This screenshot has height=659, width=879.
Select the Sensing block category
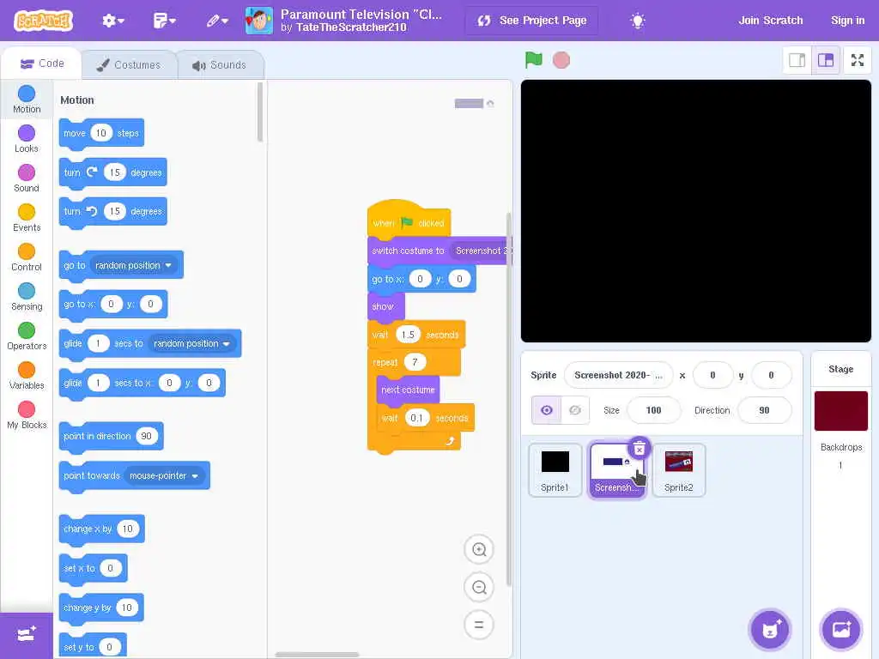[27, 296]
